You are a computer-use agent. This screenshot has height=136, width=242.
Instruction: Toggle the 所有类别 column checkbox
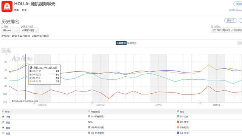pos(89,111)
